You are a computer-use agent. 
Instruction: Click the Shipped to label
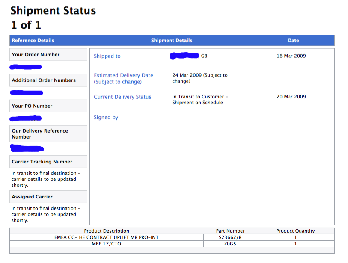tap(107, 56)
